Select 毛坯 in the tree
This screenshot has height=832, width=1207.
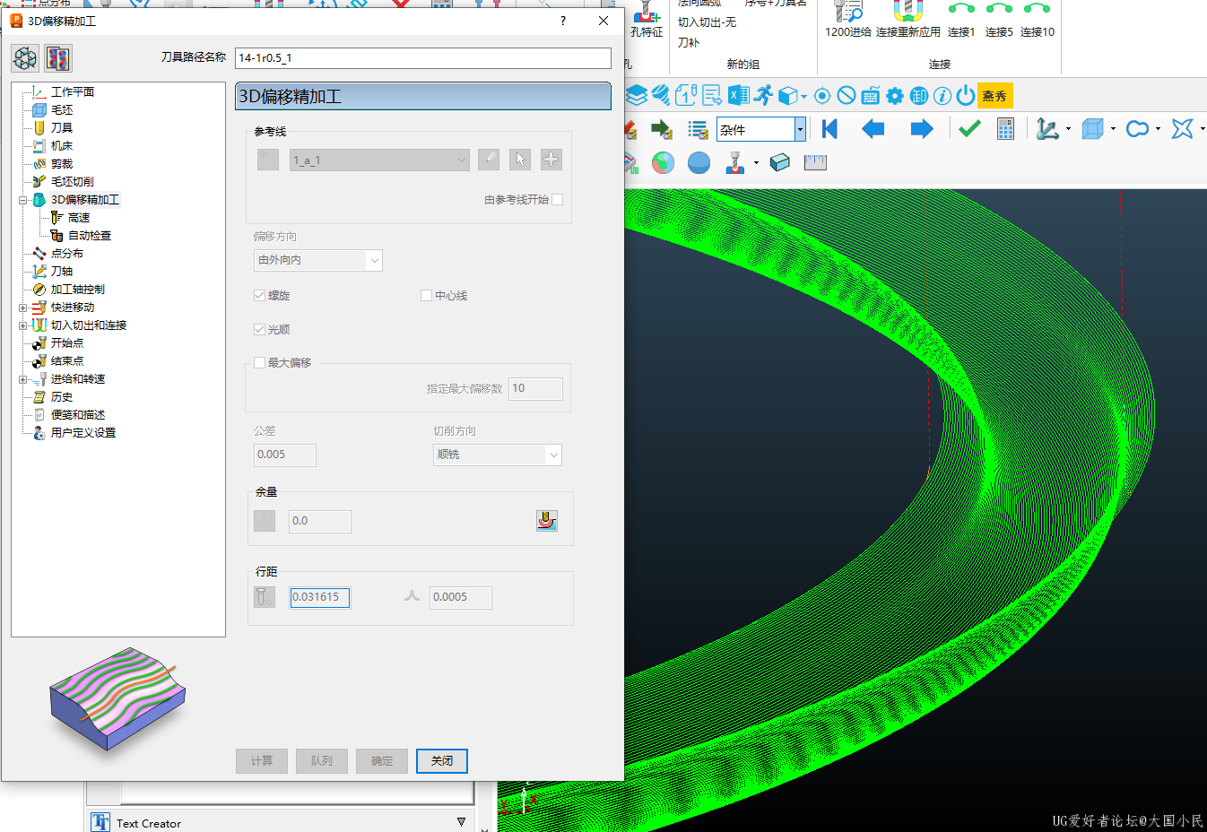pos(62,110)
